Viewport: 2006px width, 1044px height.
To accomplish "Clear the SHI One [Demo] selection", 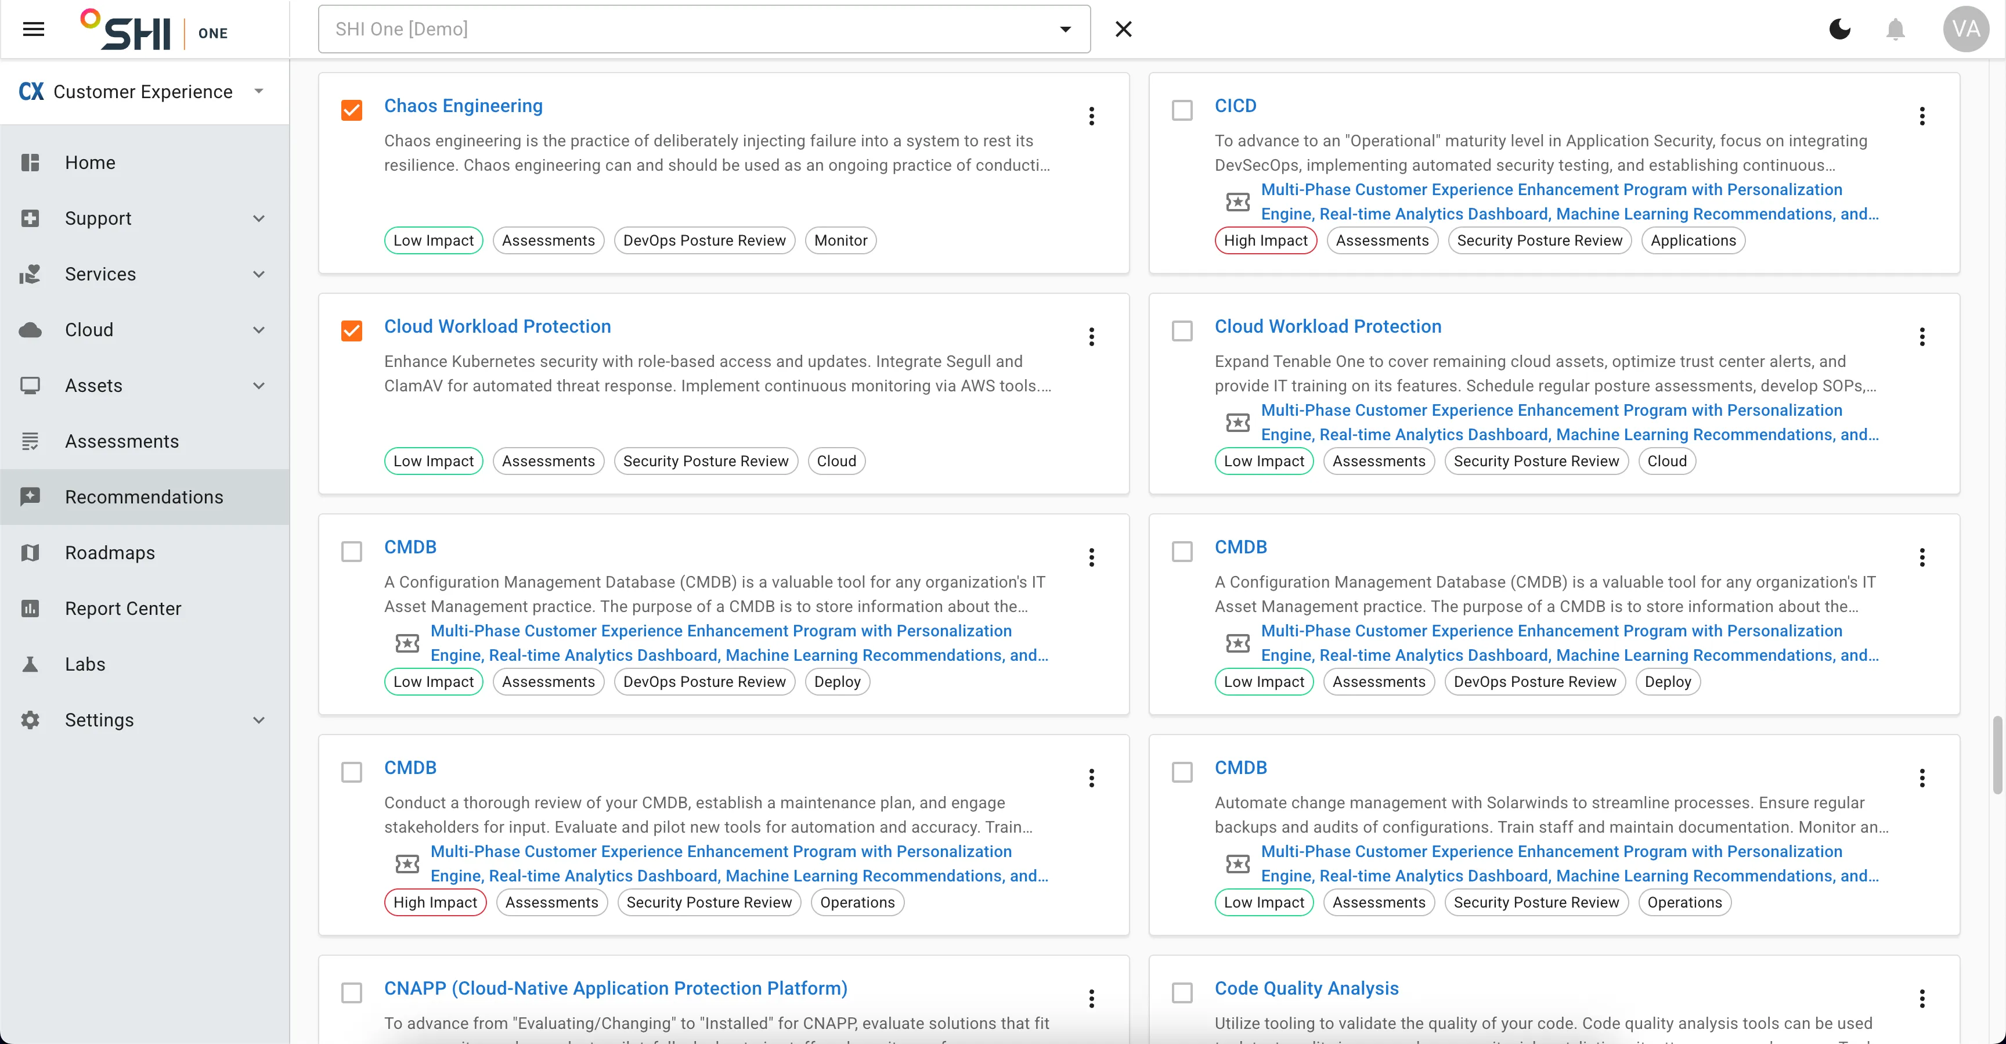I will coord(1123,29).
